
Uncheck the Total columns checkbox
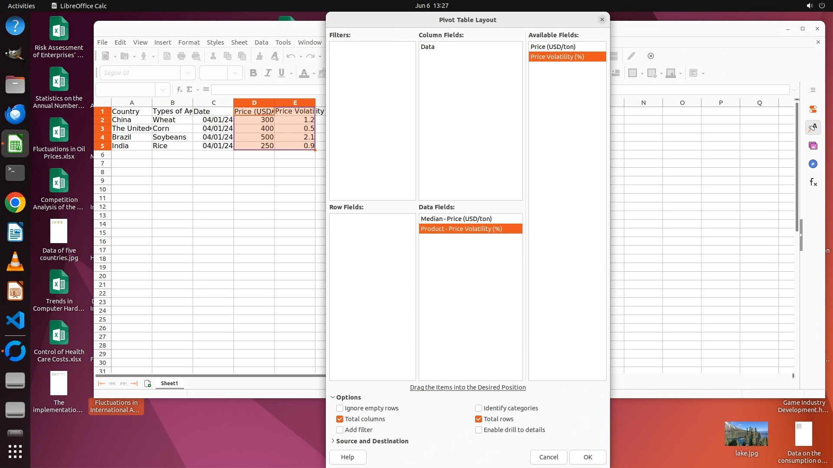pos(340,419)
